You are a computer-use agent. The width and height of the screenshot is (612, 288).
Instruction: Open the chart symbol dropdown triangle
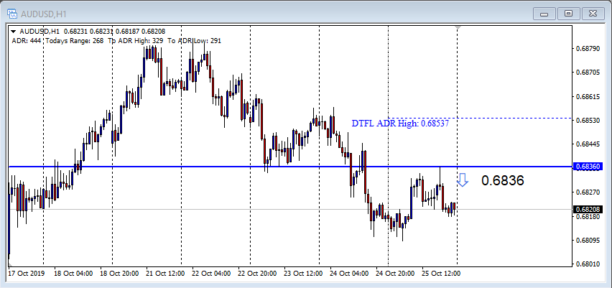click(x=14, y=31)
